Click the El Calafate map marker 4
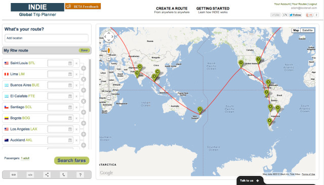Image resolution: width=324 pixels, height=185 pixels. tap(269, 122)
